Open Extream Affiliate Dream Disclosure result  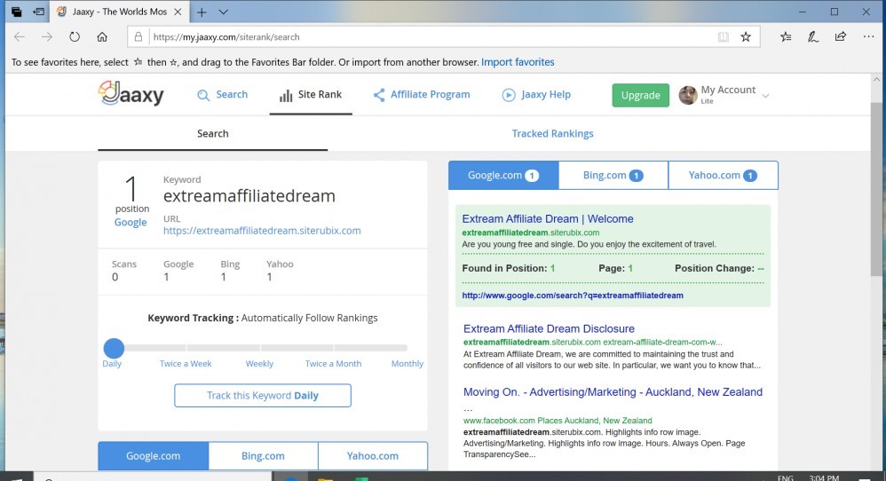549,328
